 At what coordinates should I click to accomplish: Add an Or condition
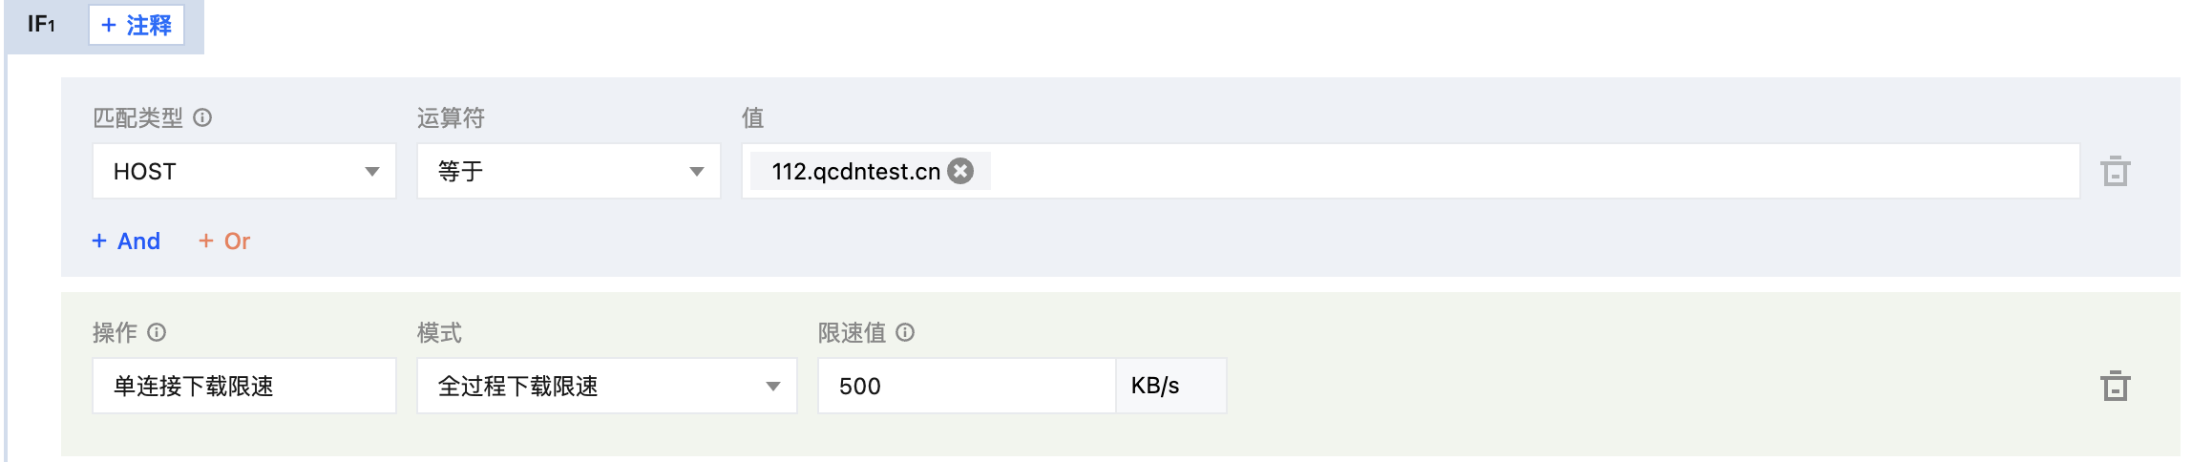click(x=224, y=241)
